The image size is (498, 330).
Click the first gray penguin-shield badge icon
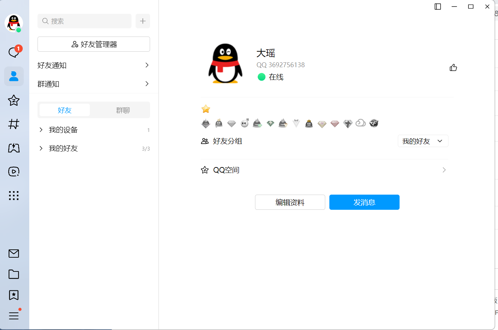(x=206, y=123)
